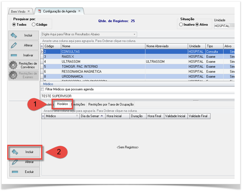Select the Código radio button
This screenshot has height=192, width=244.
pos(34,25)
